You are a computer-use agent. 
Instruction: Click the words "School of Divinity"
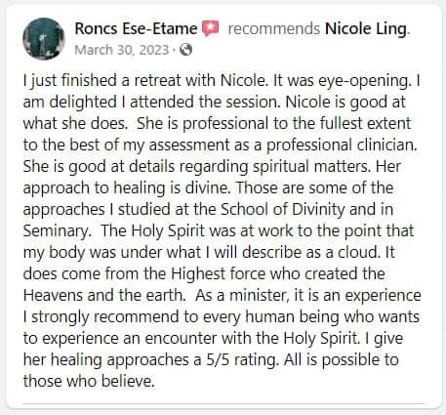(283, 209)
